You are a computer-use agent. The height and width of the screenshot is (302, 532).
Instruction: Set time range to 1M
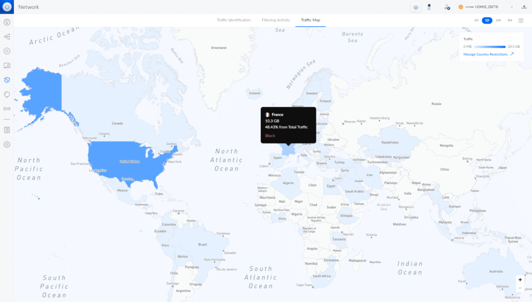point(510,20)
